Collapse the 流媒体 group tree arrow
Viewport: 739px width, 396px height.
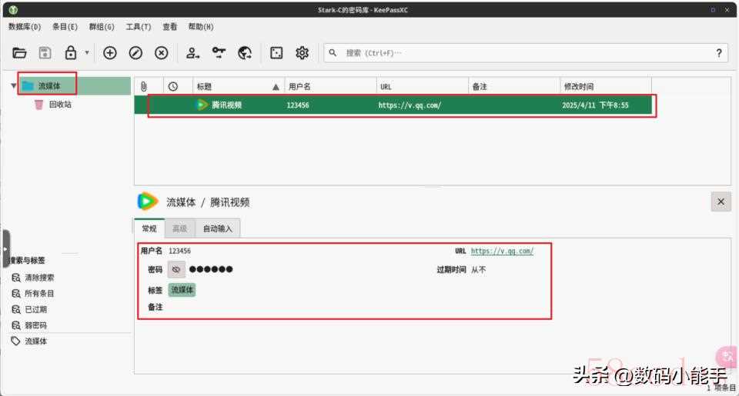[x=13, y=85]
